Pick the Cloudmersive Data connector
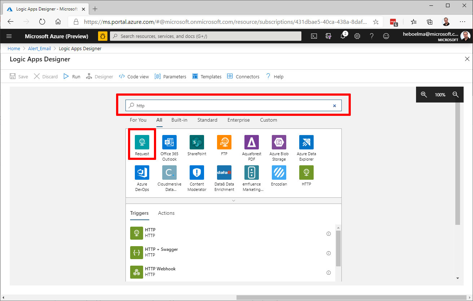Viewport: 473px width, 301px height. 169,173
